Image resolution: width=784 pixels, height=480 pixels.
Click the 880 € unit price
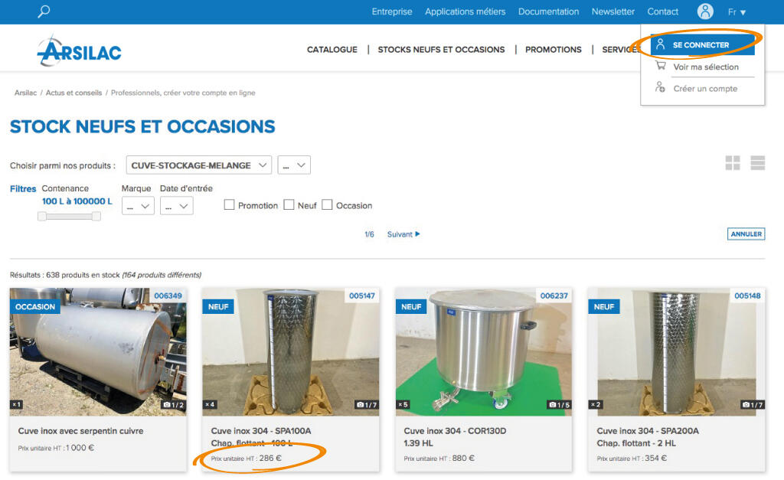click(x=463, y=458)
